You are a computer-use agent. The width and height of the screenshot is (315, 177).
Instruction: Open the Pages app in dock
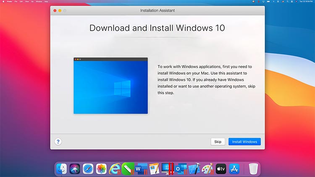[154, 169]
